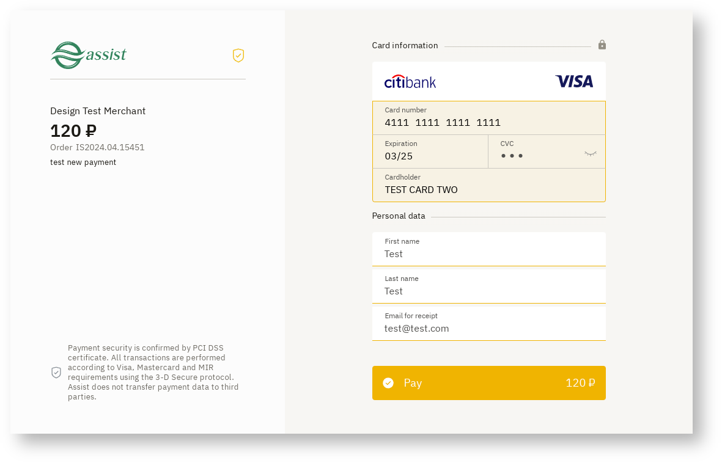Show the CVC code with eye icon
Screen dimensions: 722x463
point(590,153)
